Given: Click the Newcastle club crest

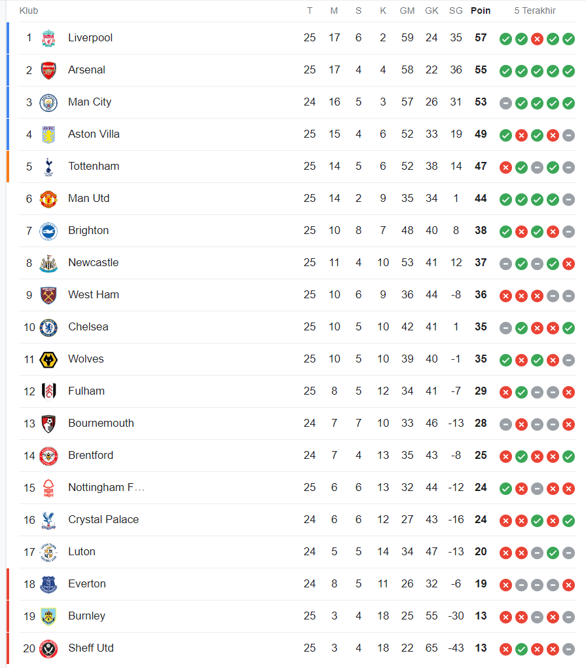Looking at the screenshot, I should pos(48,264).
